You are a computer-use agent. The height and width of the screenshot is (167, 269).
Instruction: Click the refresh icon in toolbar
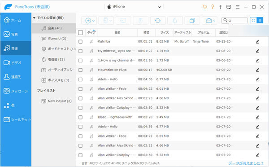point(158,21)
